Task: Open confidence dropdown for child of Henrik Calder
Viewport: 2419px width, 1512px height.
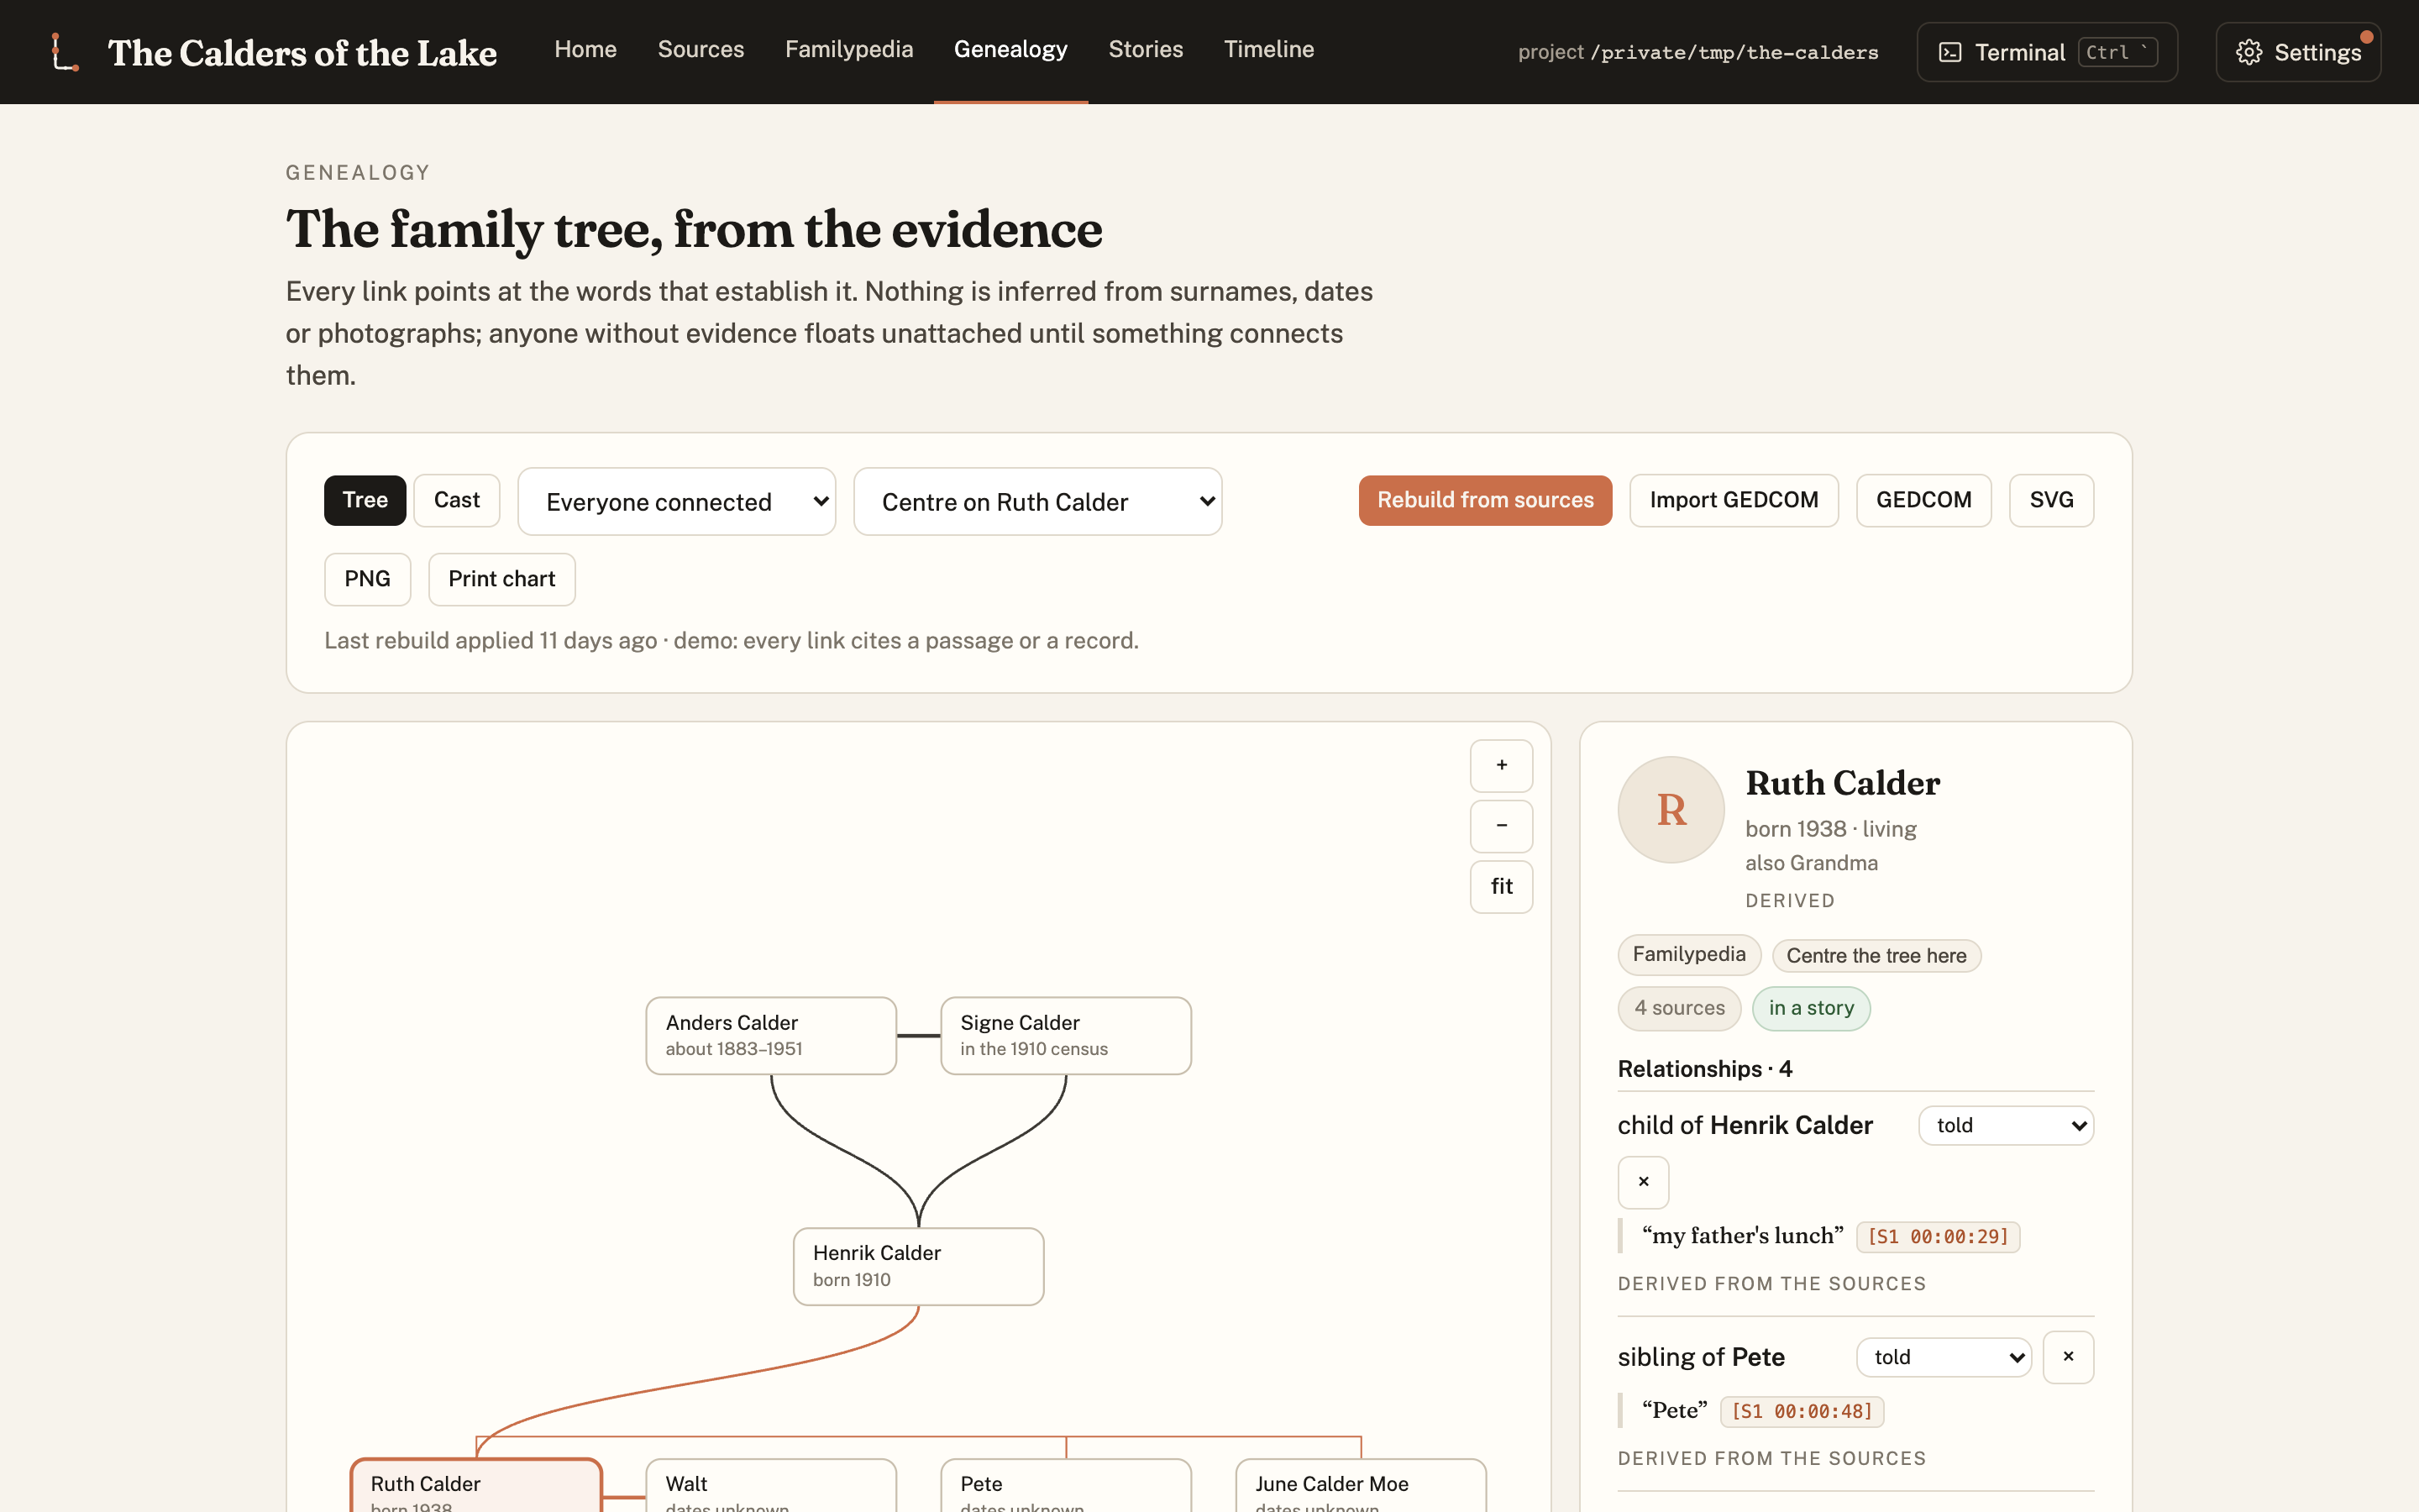Action: point(2006,1125)
